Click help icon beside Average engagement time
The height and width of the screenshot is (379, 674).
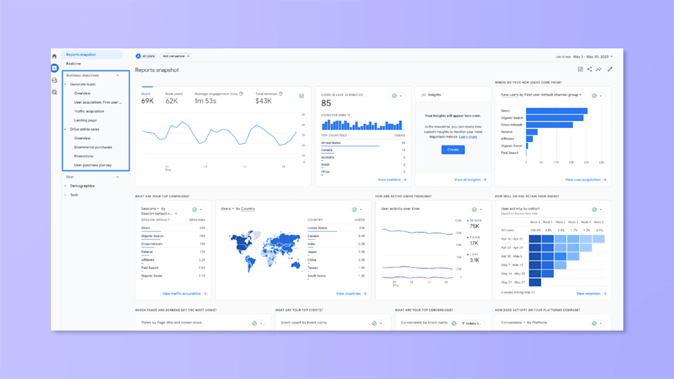(x=241, y=94)
